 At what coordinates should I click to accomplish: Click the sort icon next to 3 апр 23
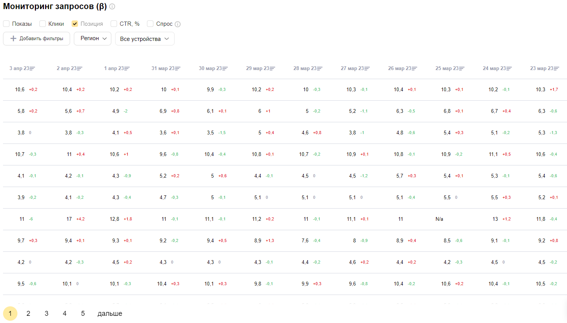click(32, 69)
